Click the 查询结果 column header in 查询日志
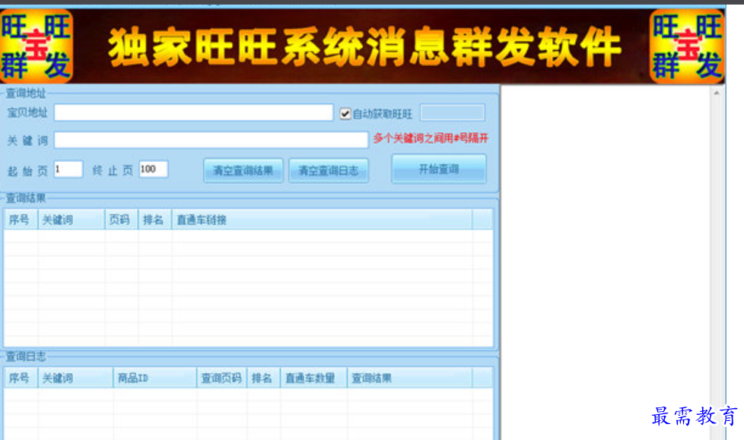Image resolution: width=744 pixels, height=440 pixels. (x=409, y=378)
